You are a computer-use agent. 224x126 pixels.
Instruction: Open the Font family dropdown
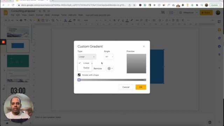pos(91,20)
